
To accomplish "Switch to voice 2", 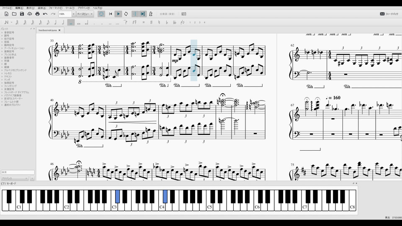I will [x=195, y=23].
